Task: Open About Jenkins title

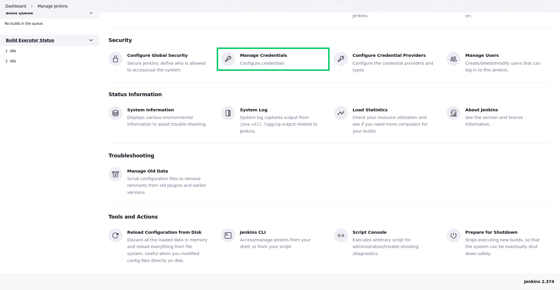Action: (x=482, y=110)
